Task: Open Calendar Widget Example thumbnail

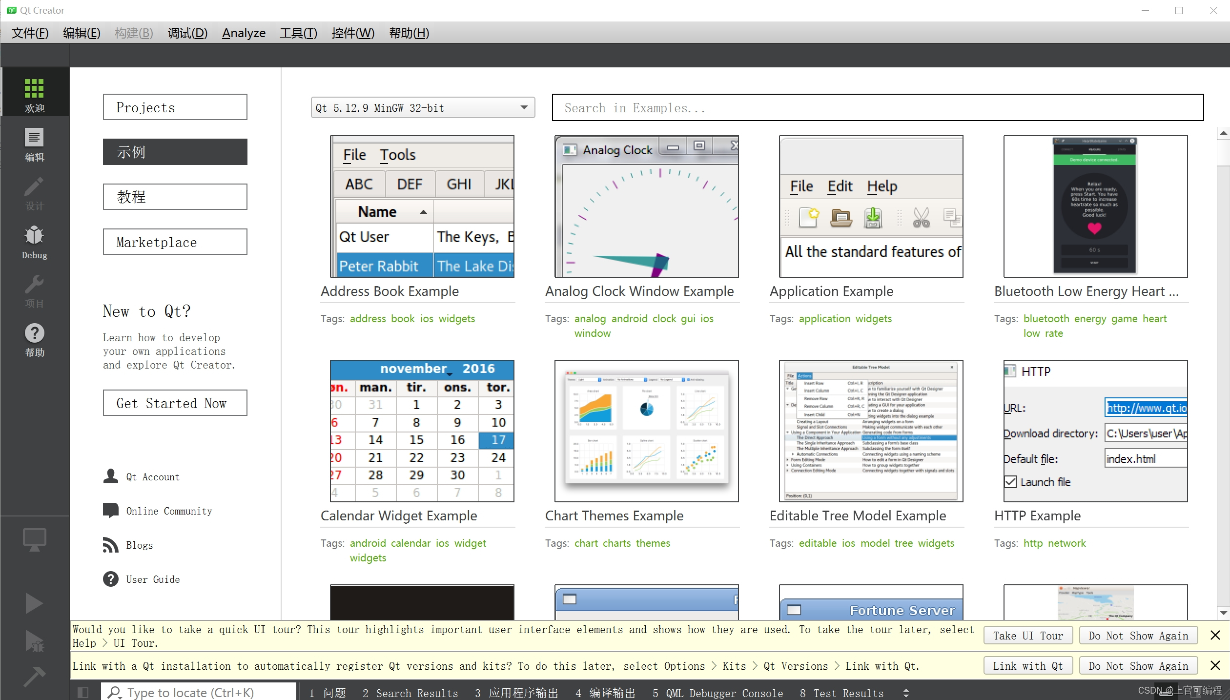Action: [422, 431]
